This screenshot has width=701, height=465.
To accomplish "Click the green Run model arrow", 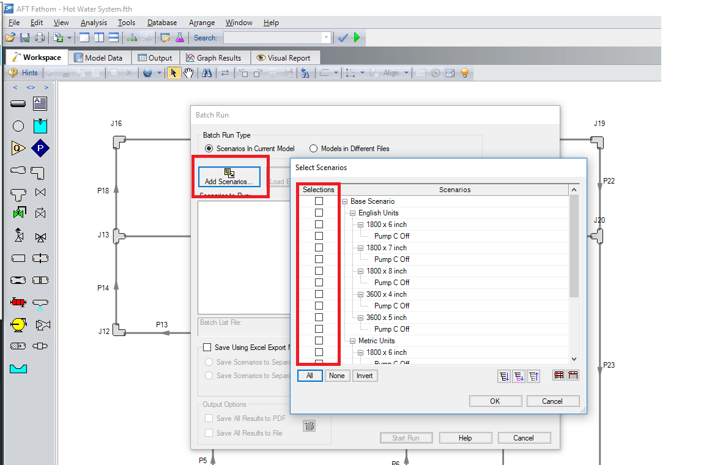I will coord(357,37).
